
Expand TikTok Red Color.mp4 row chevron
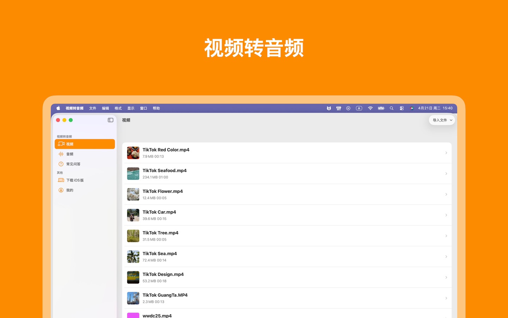[x=446, y=153]
